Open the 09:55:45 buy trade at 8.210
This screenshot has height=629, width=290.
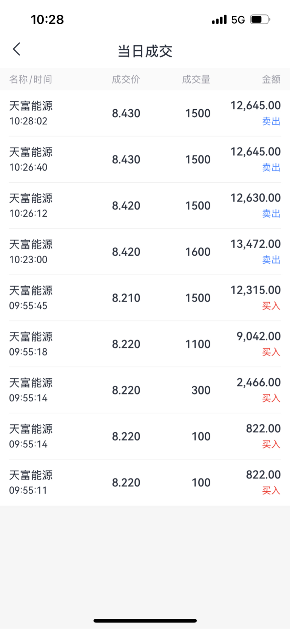click(145, 298)
